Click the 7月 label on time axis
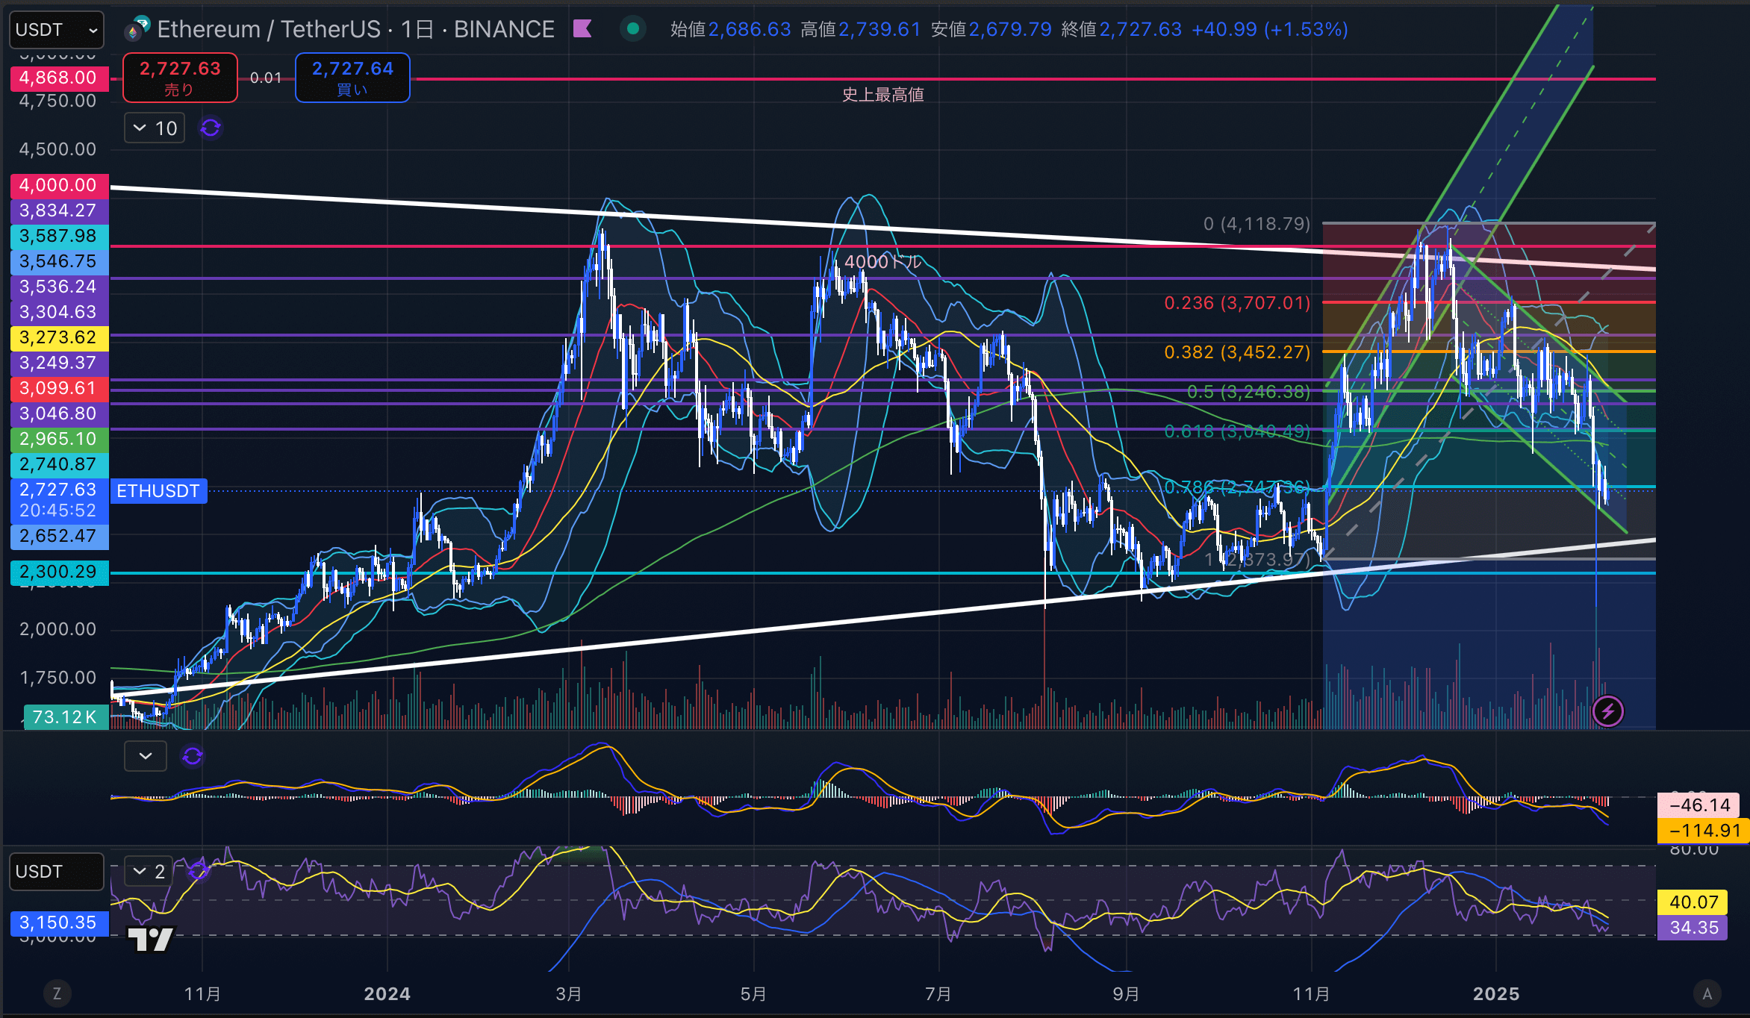 (938, 994)
